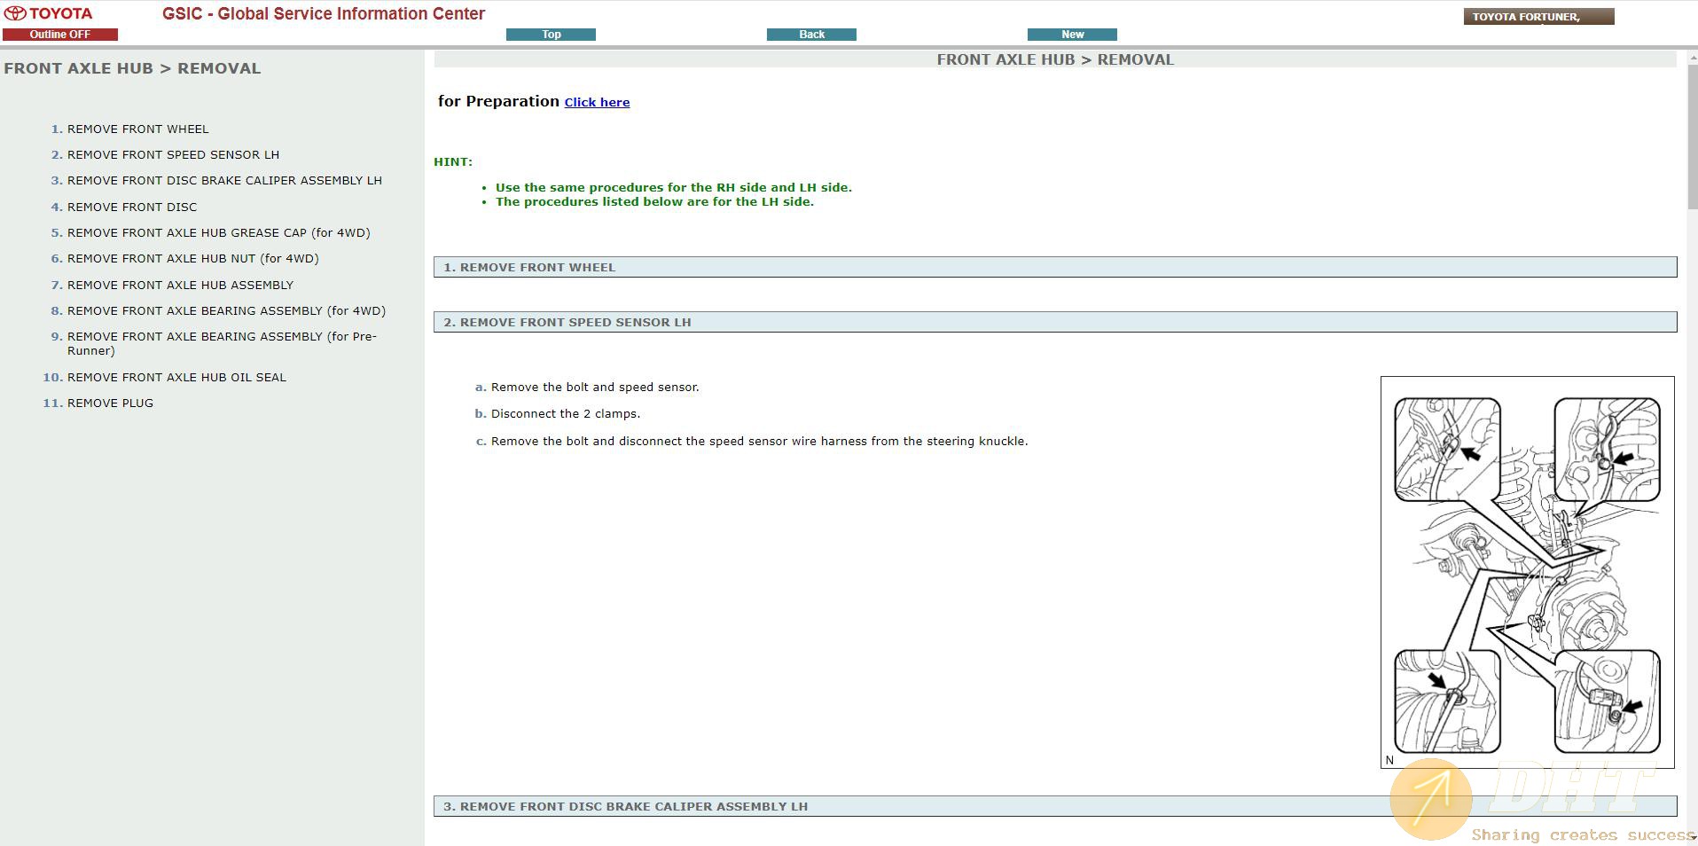Click the HINT: label
Viewport: 1698px width, 846px height.
(453, 162)
